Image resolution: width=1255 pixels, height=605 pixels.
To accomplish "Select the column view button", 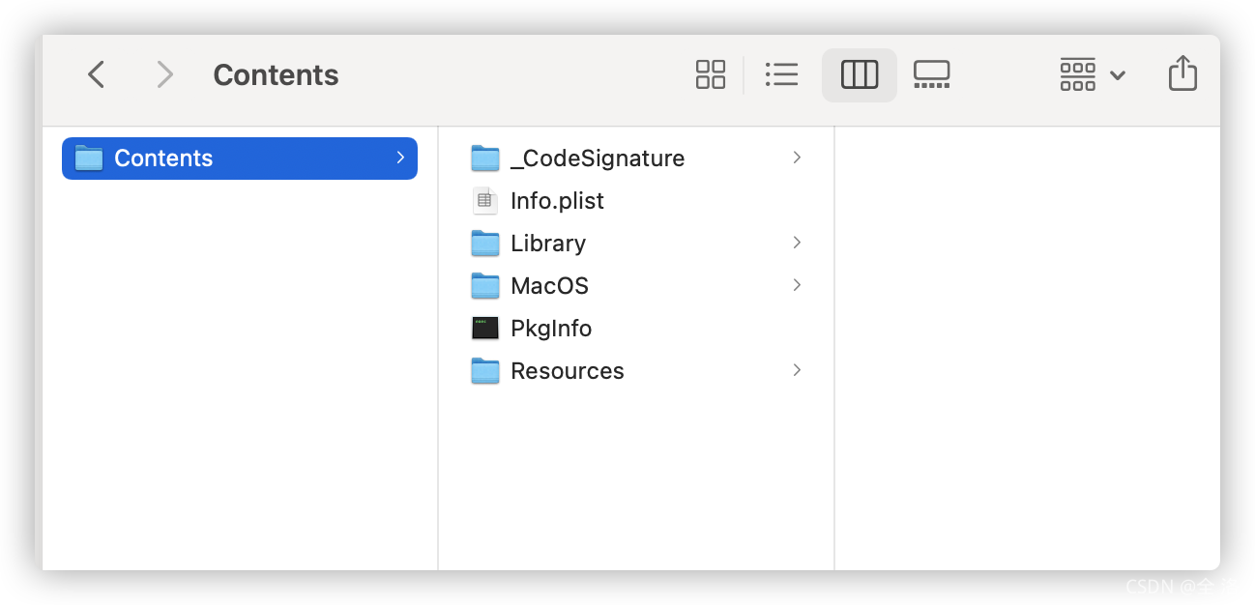I will point(860,74).
